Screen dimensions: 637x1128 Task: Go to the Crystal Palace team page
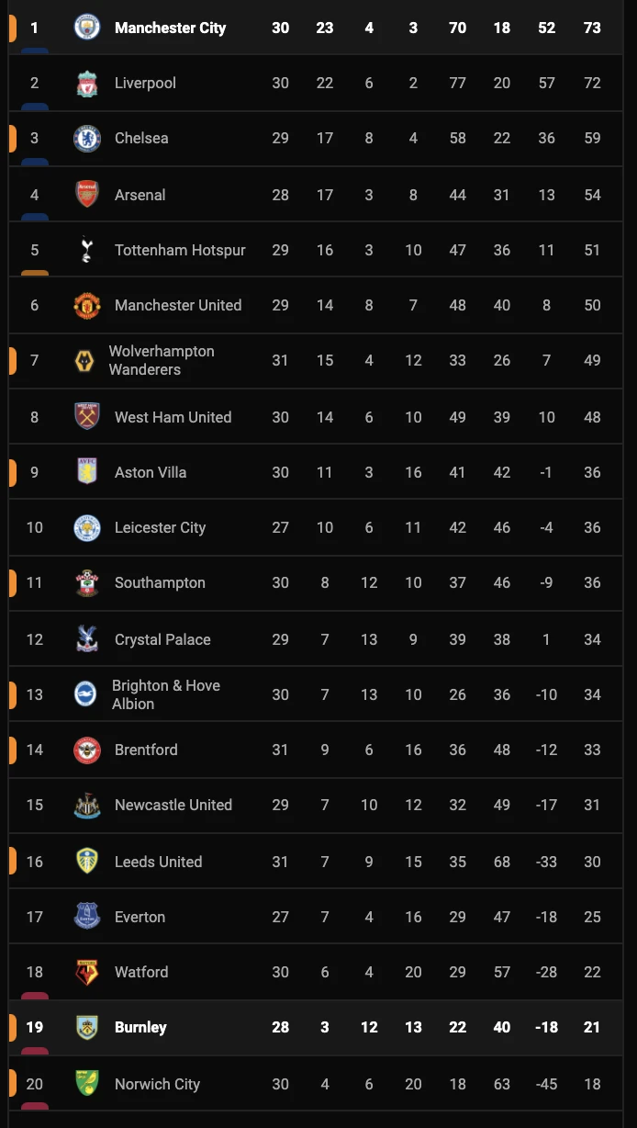coord(162,639)
